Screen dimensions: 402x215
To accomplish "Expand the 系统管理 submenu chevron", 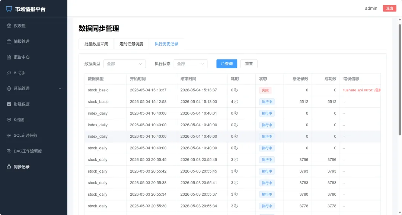I will [x=60, y=88].
